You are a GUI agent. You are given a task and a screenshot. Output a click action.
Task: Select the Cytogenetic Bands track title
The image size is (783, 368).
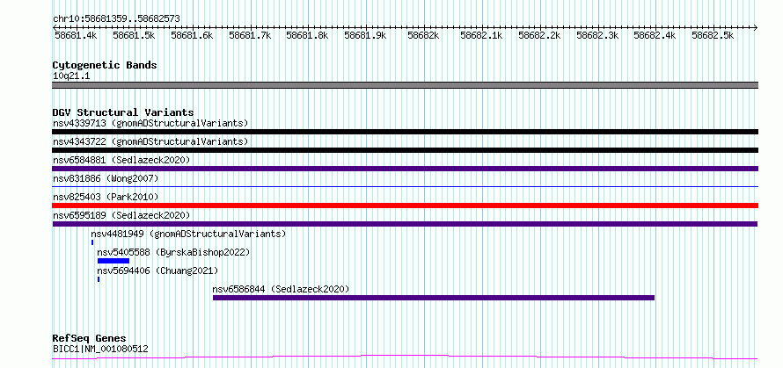105,65
